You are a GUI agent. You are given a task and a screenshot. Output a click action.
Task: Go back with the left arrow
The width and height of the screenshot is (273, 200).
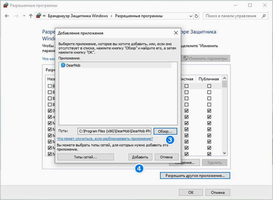7,16
